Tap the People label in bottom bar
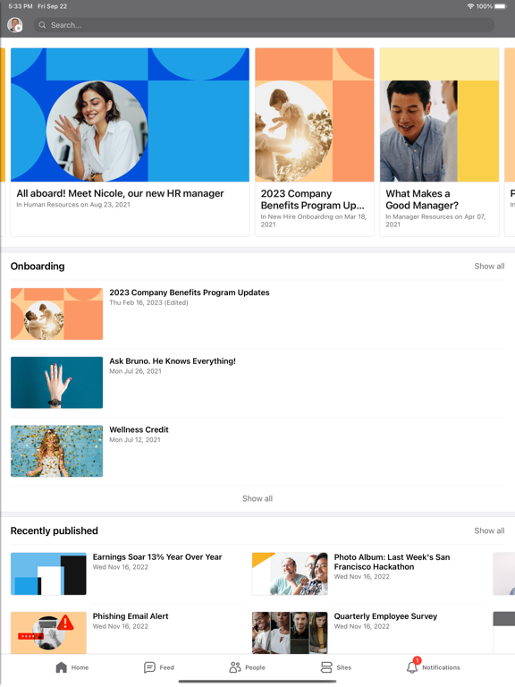Viewport: 515px width, 687px height. click(x=256, y=667)
